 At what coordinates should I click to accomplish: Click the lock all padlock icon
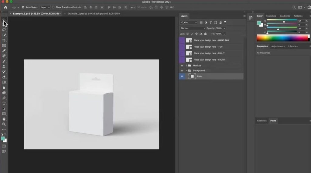tap(205, 34)
